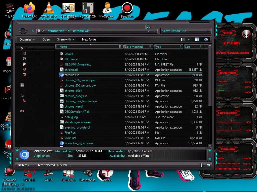257x192 pixels.
Task: Click the locales folder icon
Action: tap(62, 54)
